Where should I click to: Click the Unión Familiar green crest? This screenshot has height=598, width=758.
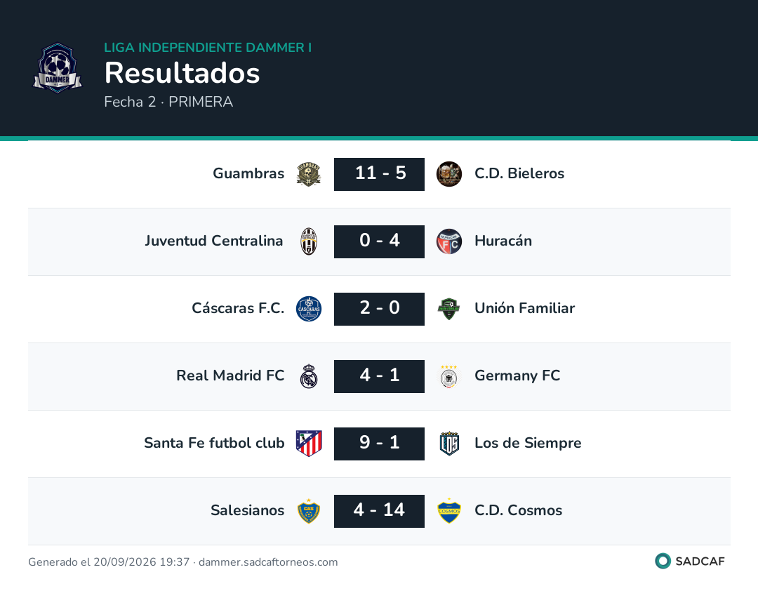(x=449, y=309)
